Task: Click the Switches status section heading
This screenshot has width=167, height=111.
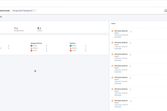Action: tap(73, 43)
